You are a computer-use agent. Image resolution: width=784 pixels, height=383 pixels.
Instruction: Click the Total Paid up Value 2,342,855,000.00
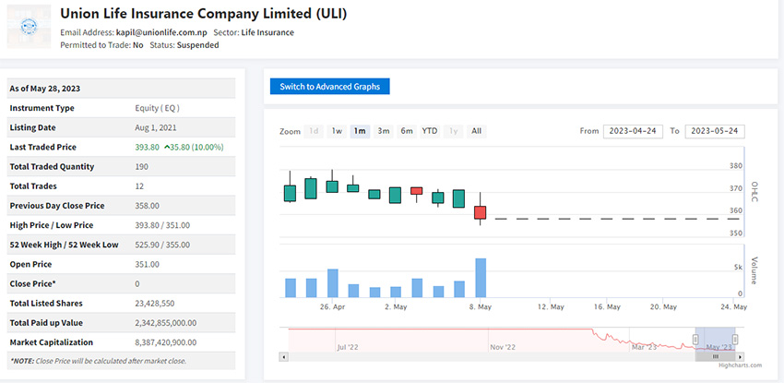165,323
